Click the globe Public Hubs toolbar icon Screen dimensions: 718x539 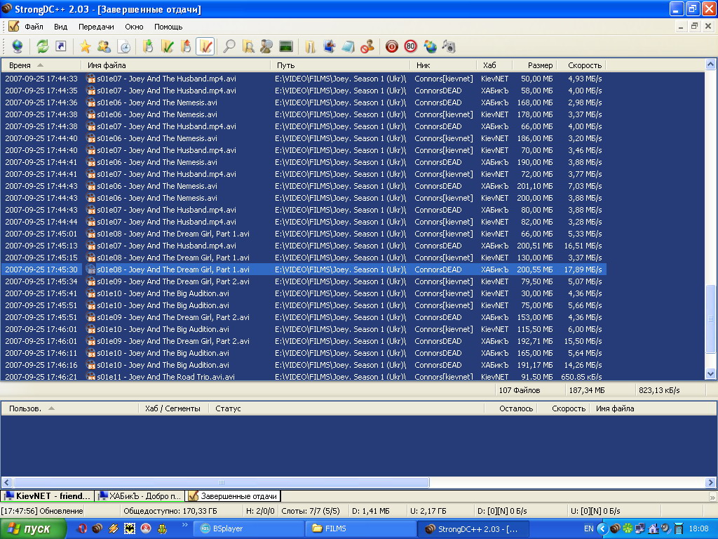click(x=17, y=46)
